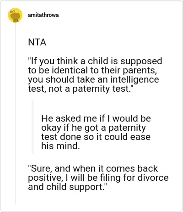Screen dimensions: 183x212
Task: Click the word "divorce" in the last paragraph
Action: pos(153,178)
